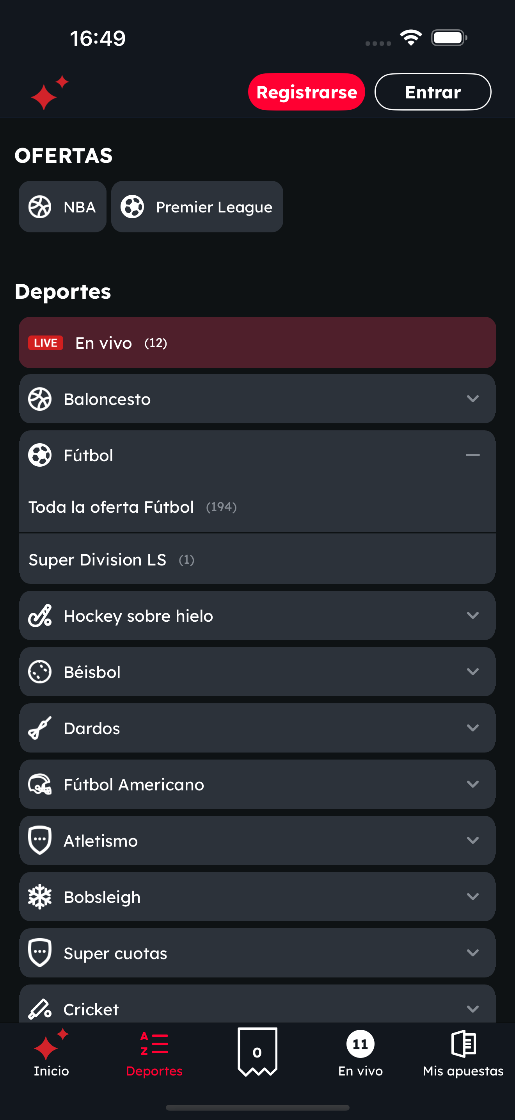515x1120 pixels.
Task: Select the dart icon for Dardos
Action: [x=40, y=728]
